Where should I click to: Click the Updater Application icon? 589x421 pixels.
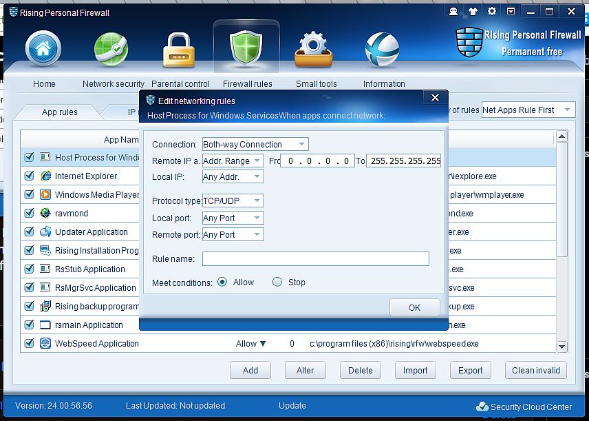click(x=45, y=232)
